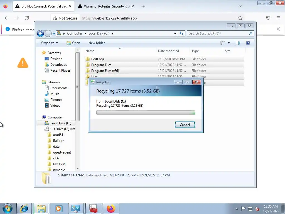Select CD Drive (D:) in navigation pane
Screen dimensions: 285x214
click(x=63, y=129)
